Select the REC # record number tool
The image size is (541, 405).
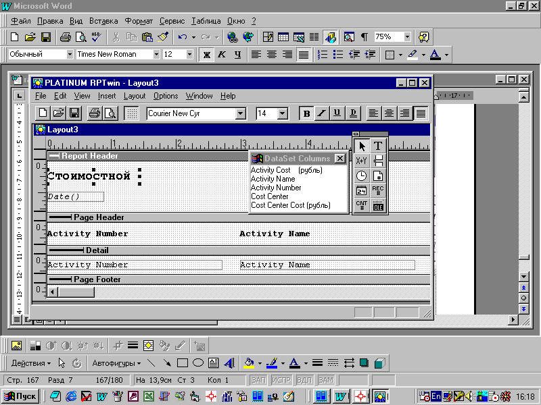tap(378, 190)
